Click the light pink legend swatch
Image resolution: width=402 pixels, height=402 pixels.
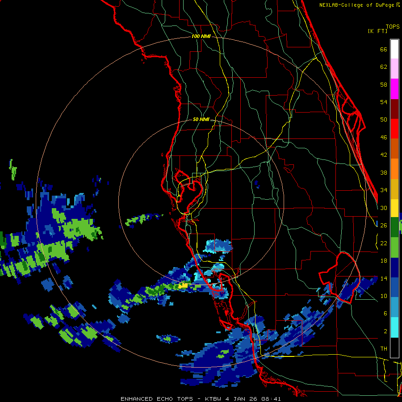(x=394, y=68)
